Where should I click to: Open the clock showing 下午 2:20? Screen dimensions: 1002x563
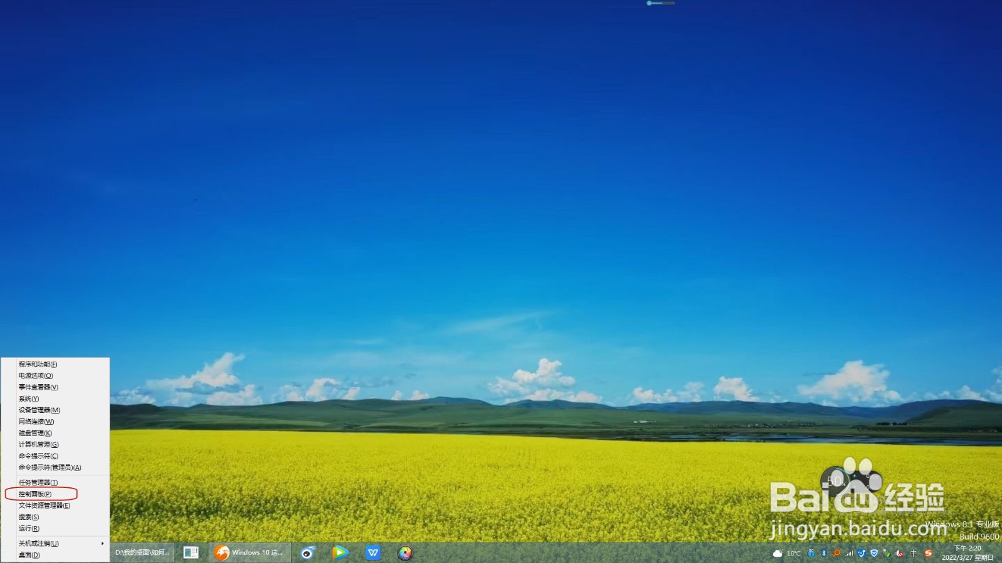(968, 553)
